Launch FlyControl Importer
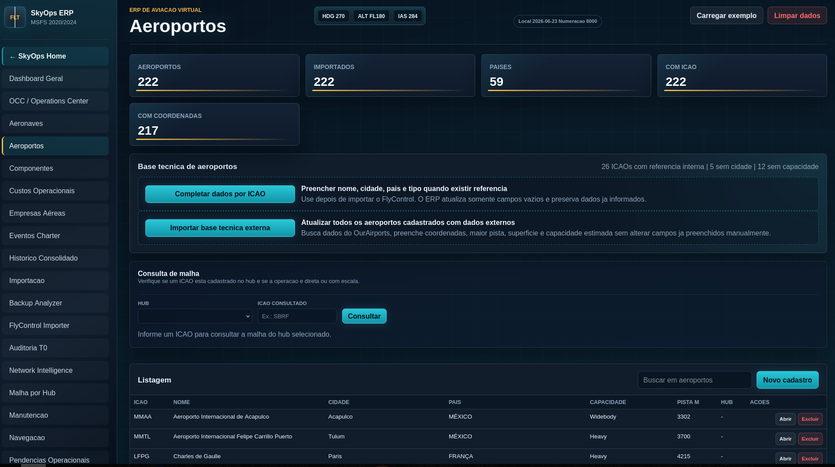This screenshot has height=467, width=835. (55, 326)
